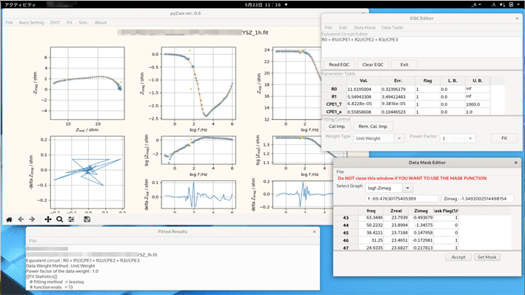The height and width of the screenshot is (295, 525).
Task: Open the ZHIT menu
Action: pos(55,22)
